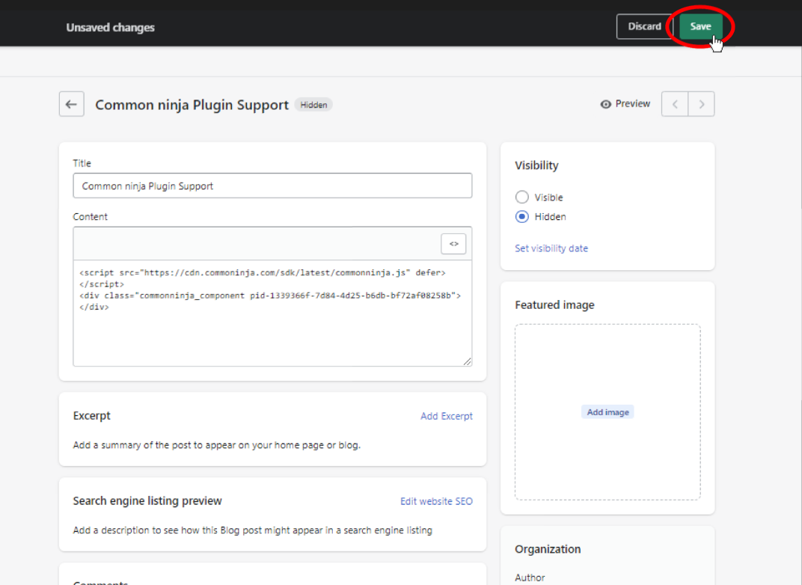Open the Preview eye link

(625, 104)
